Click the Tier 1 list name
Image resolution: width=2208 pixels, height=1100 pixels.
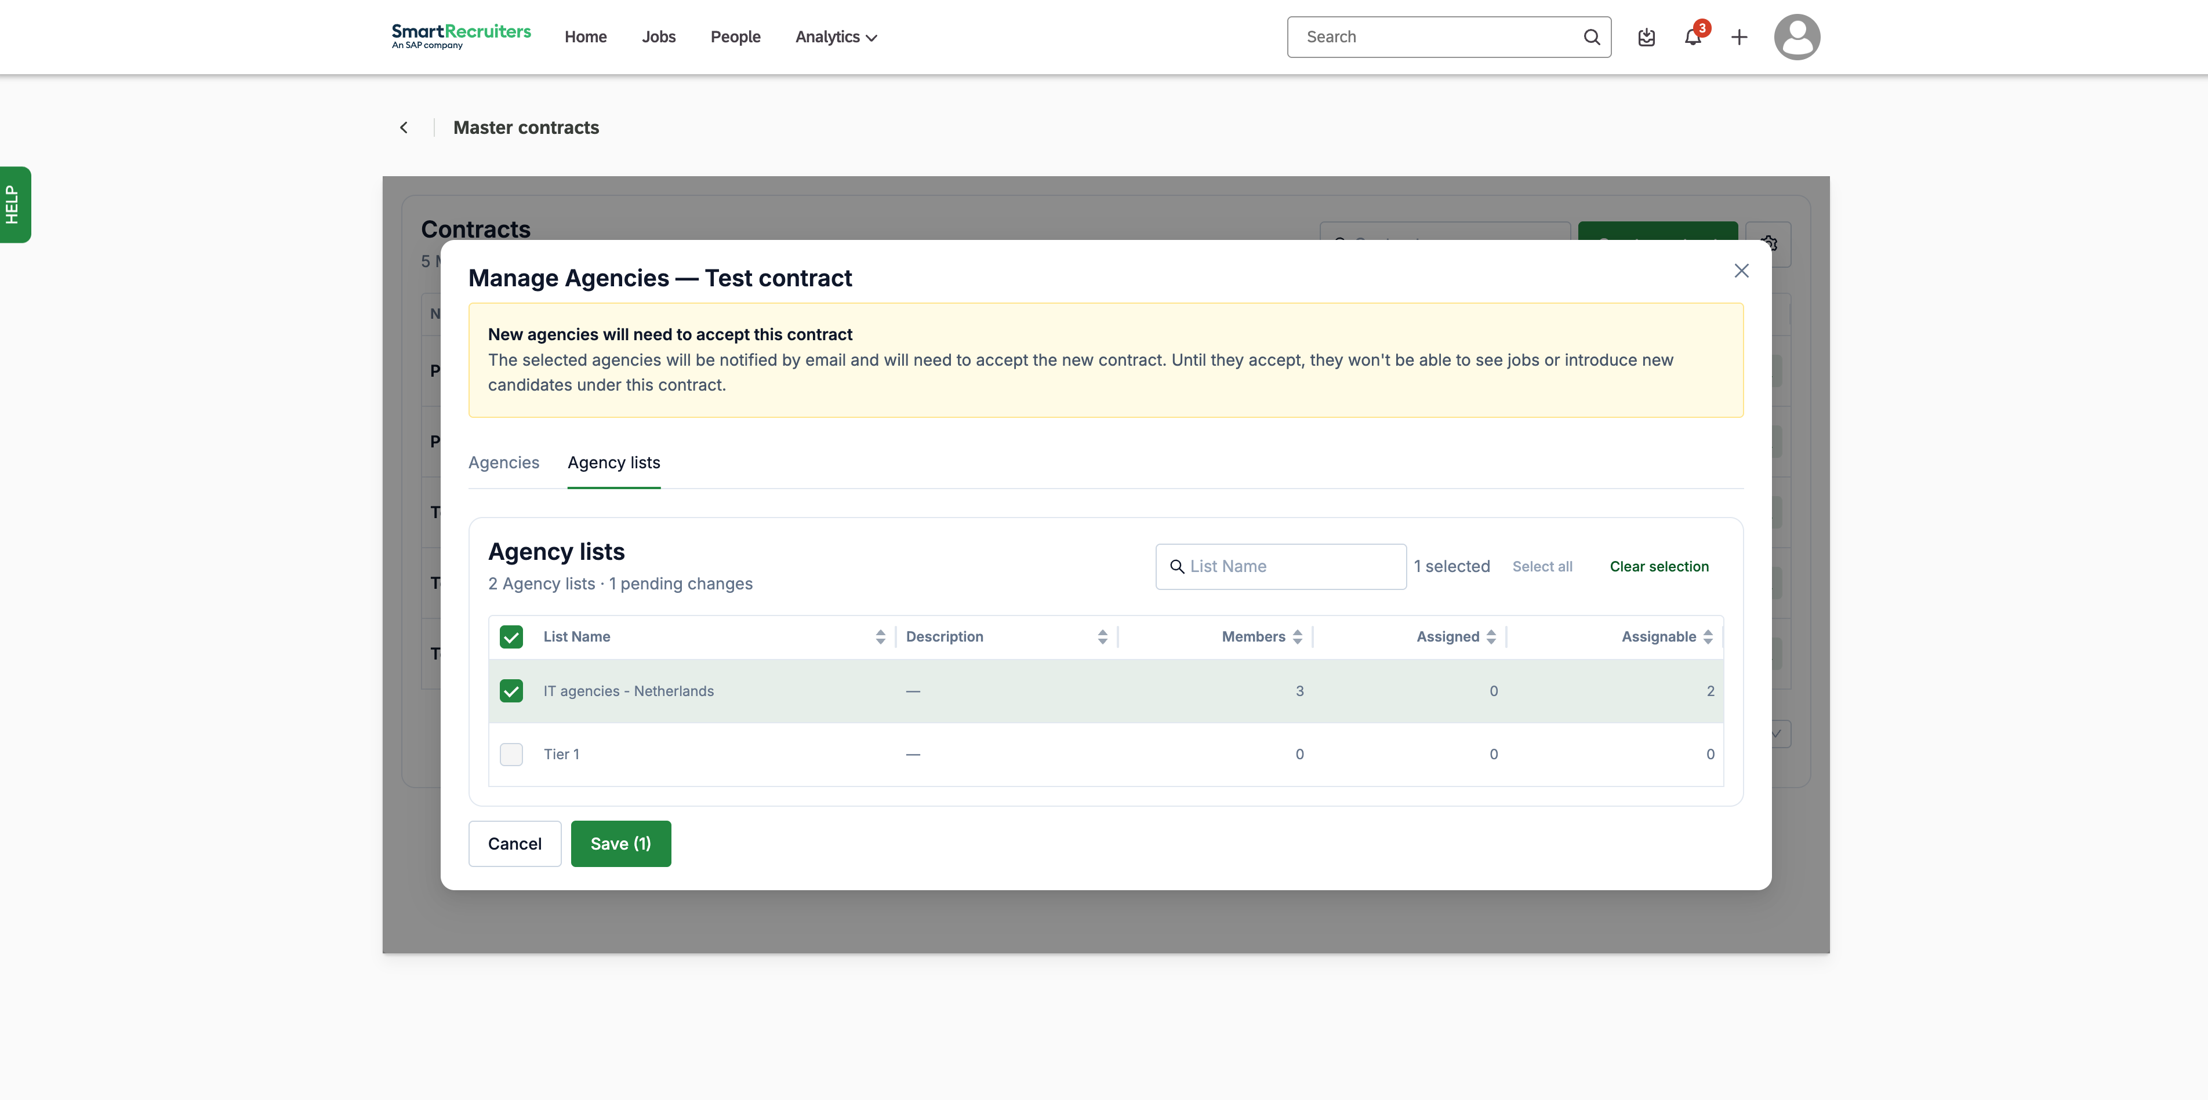pos(561,754)
